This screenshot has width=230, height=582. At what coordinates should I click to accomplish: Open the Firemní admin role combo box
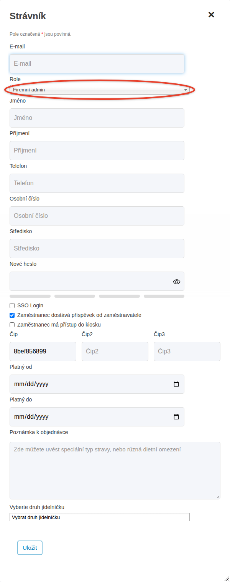[x=100, y=90]
